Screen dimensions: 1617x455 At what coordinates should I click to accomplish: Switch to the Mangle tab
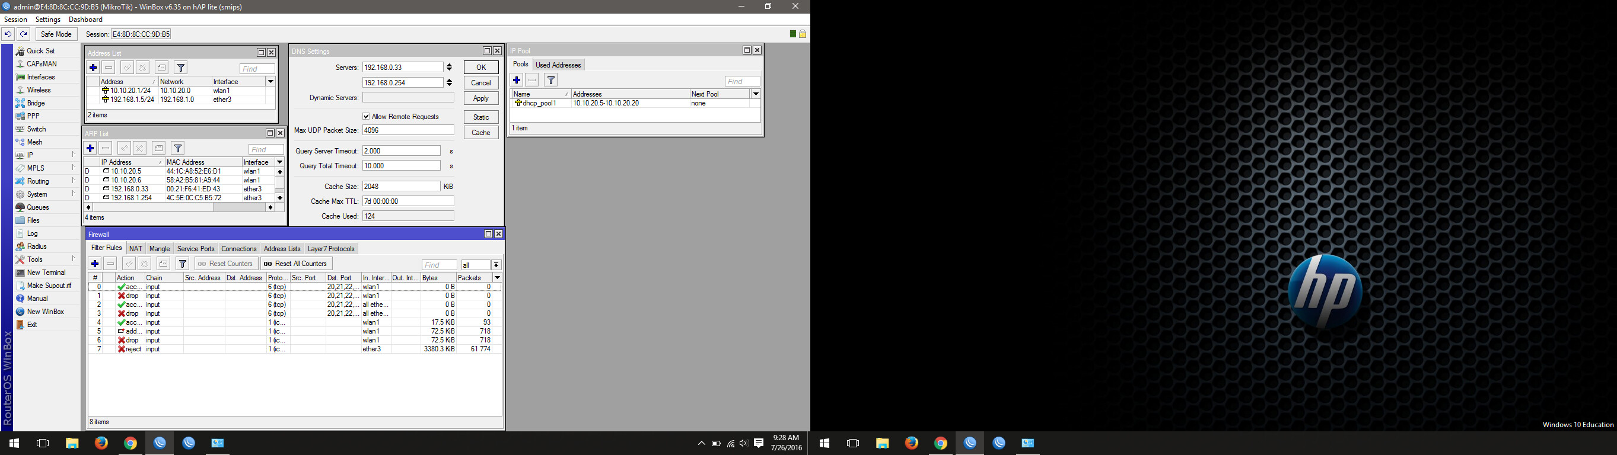tap(160, 249)
